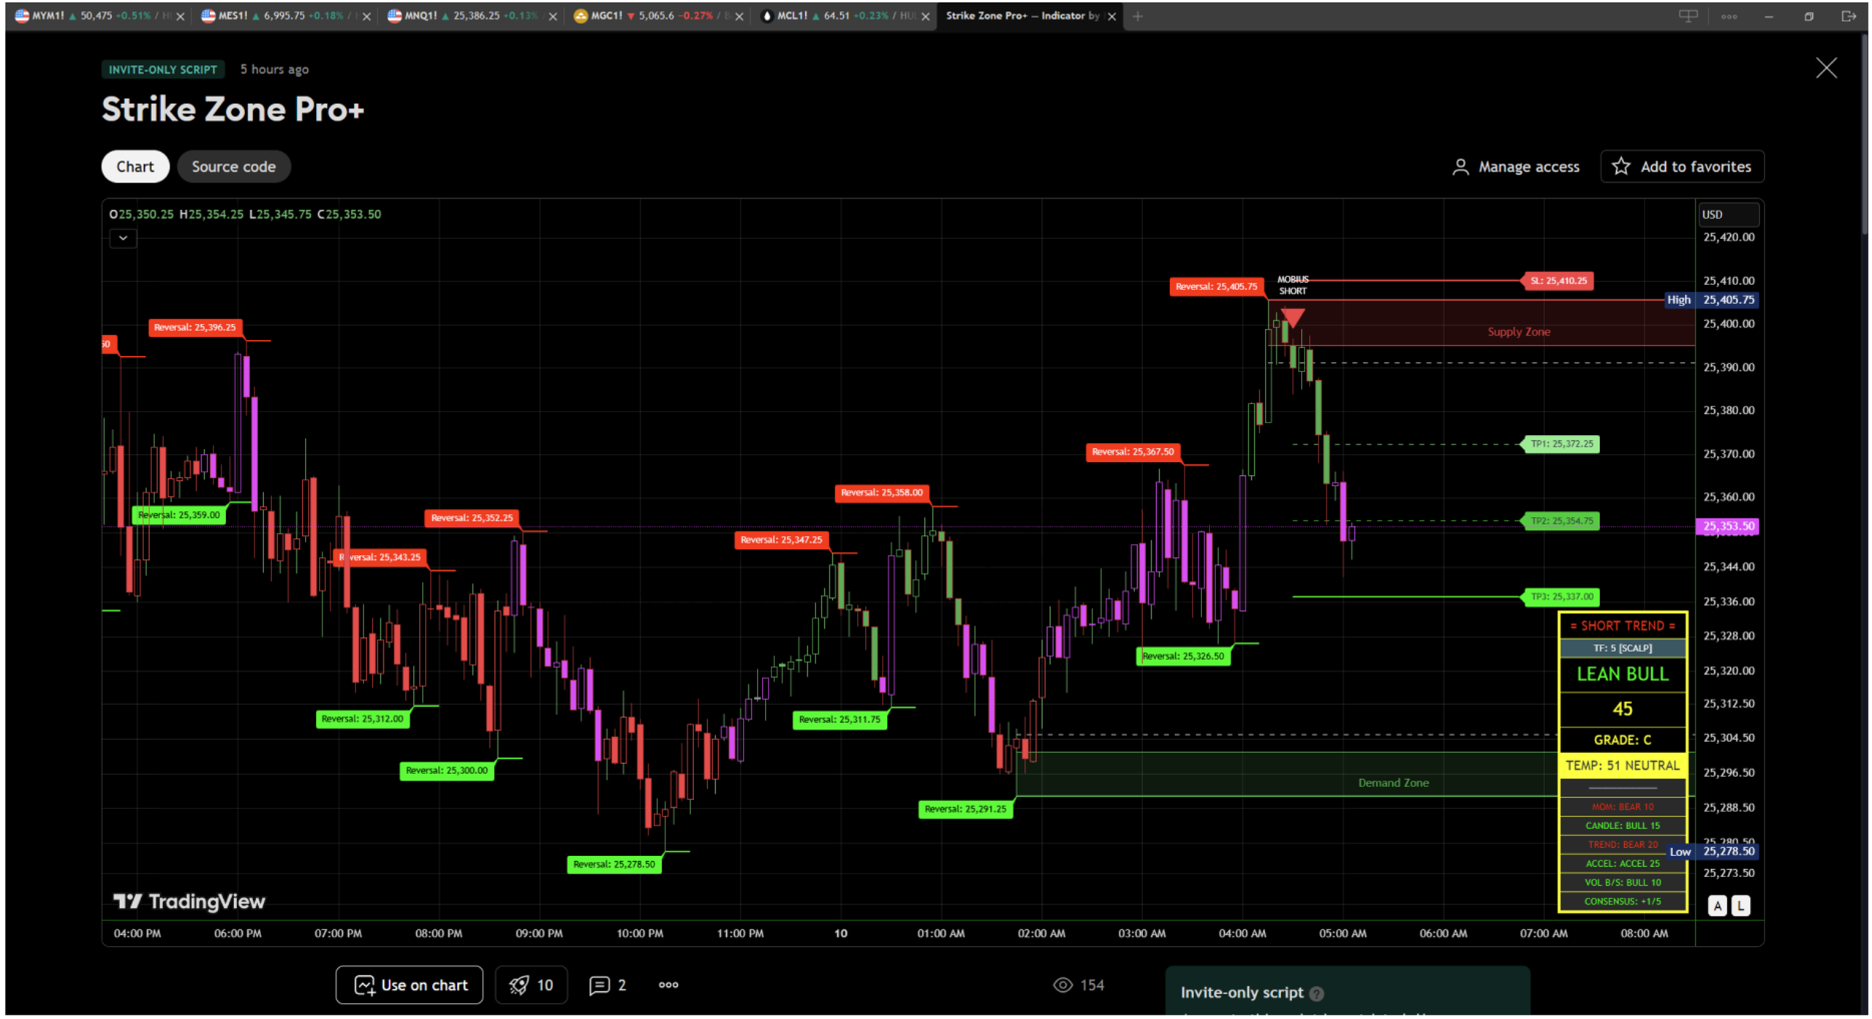Open the more options menu below the chart

tap(668, 985)
